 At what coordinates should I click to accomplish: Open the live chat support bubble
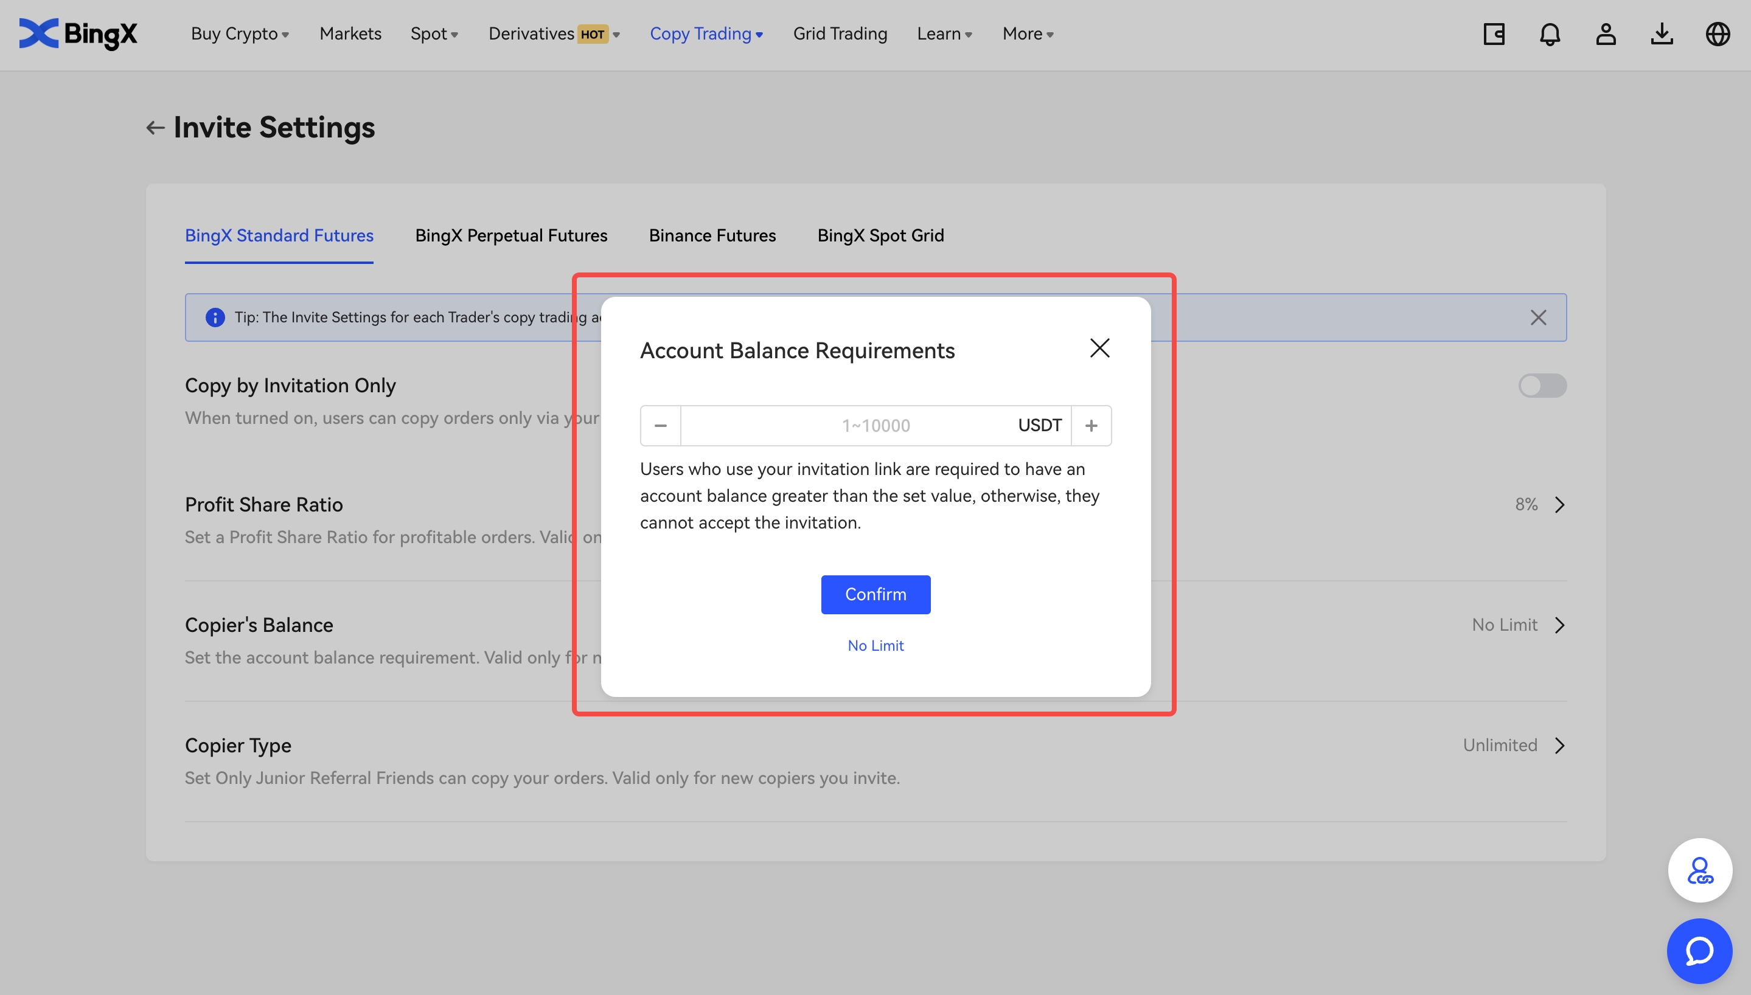click(x=1699, y=951)
